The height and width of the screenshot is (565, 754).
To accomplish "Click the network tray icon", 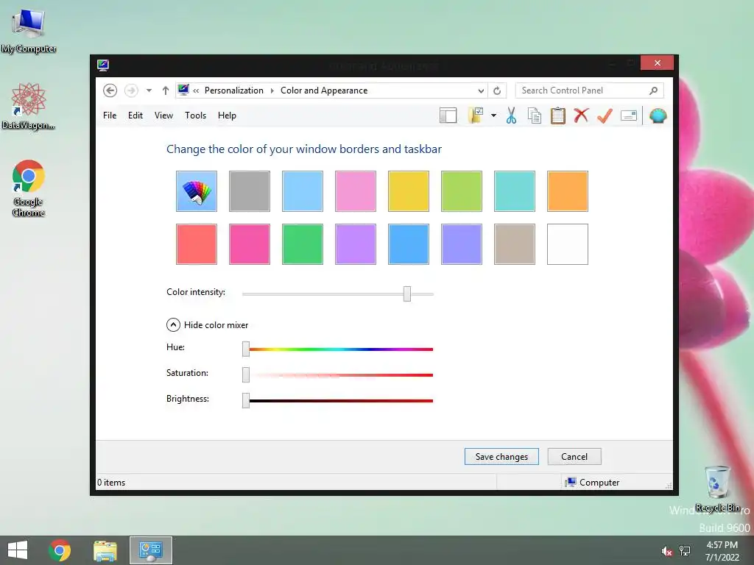I will (x=685, y=551).
